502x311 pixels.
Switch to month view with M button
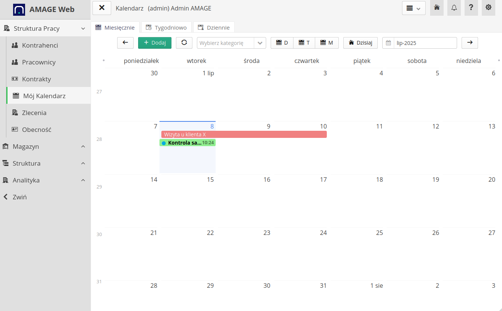(326, 43)
